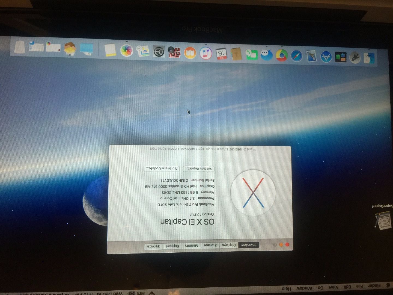This screenshot has height=295, width=393.
Task: Launch Photos colorful flower icon
Action: pyautogui.click(x=127, y=51)
